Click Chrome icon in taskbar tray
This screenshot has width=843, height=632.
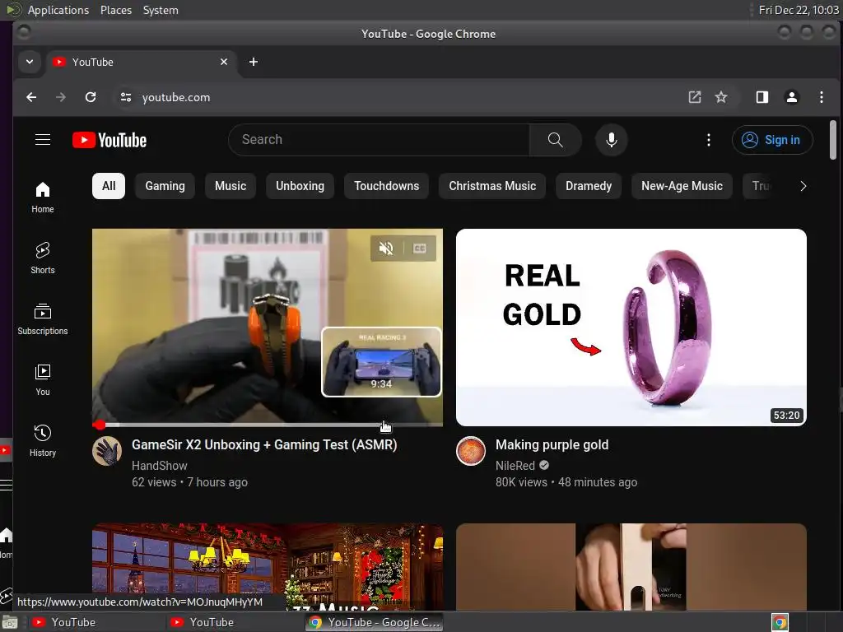(780, 622)
